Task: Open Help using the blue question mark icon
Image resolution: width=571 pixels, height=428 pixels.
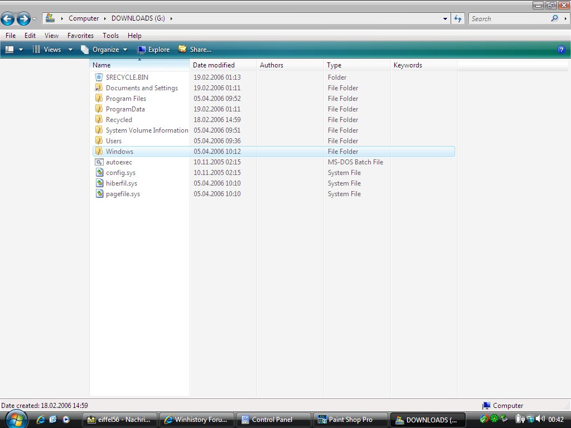Action: point(562,49)
